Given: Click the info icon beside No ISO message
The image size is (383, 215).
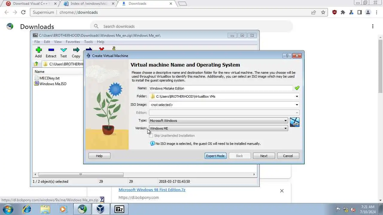Looking at the screenshot, I should (153, 143).
